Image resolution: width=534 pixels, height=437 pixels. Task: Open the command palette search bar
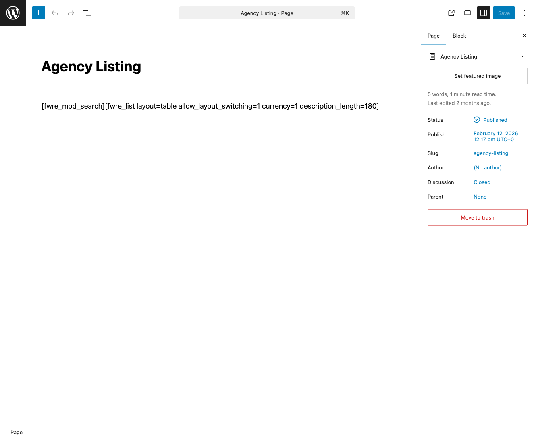pos(267,13)
